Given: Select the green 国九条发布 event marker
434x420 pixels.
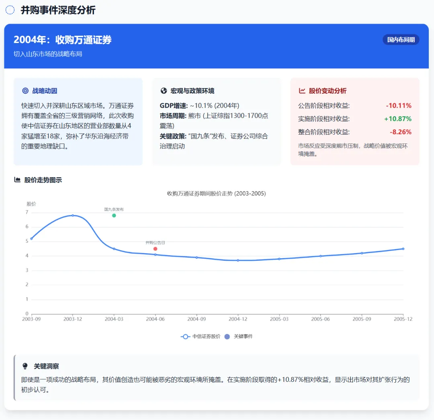Looking at the screenshot, I should [x=114, y=215].
